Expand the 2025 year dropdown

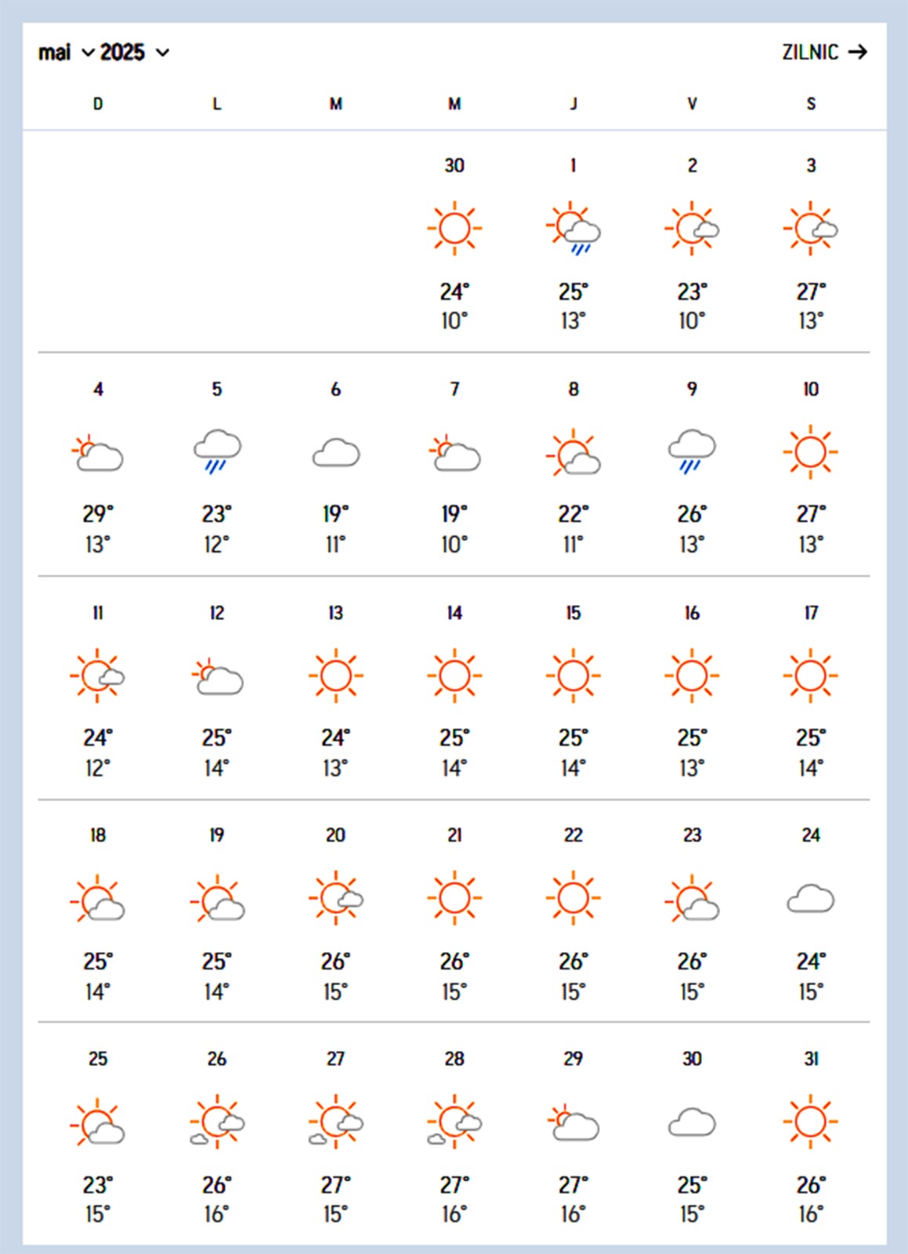[x=135, y=53]
